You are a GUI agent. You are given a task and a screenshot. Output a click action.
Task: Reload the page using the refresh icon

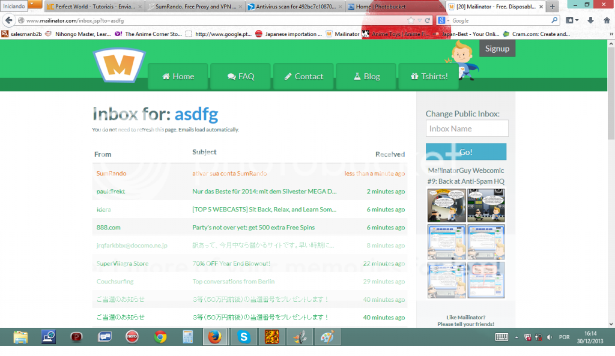[428, 20]
